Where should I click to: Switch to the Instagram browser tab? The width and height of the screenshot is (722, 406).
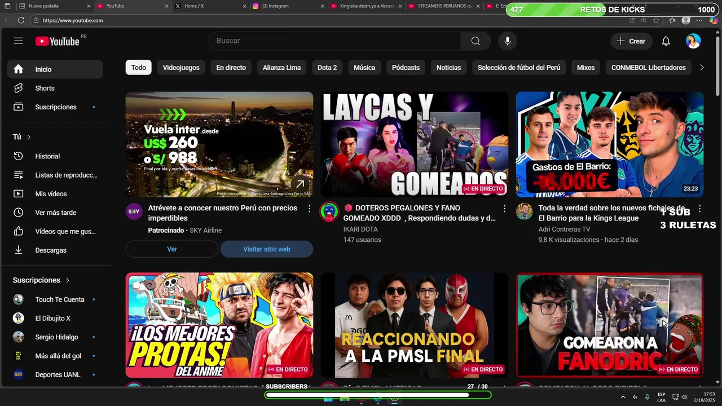coord(287,6)
